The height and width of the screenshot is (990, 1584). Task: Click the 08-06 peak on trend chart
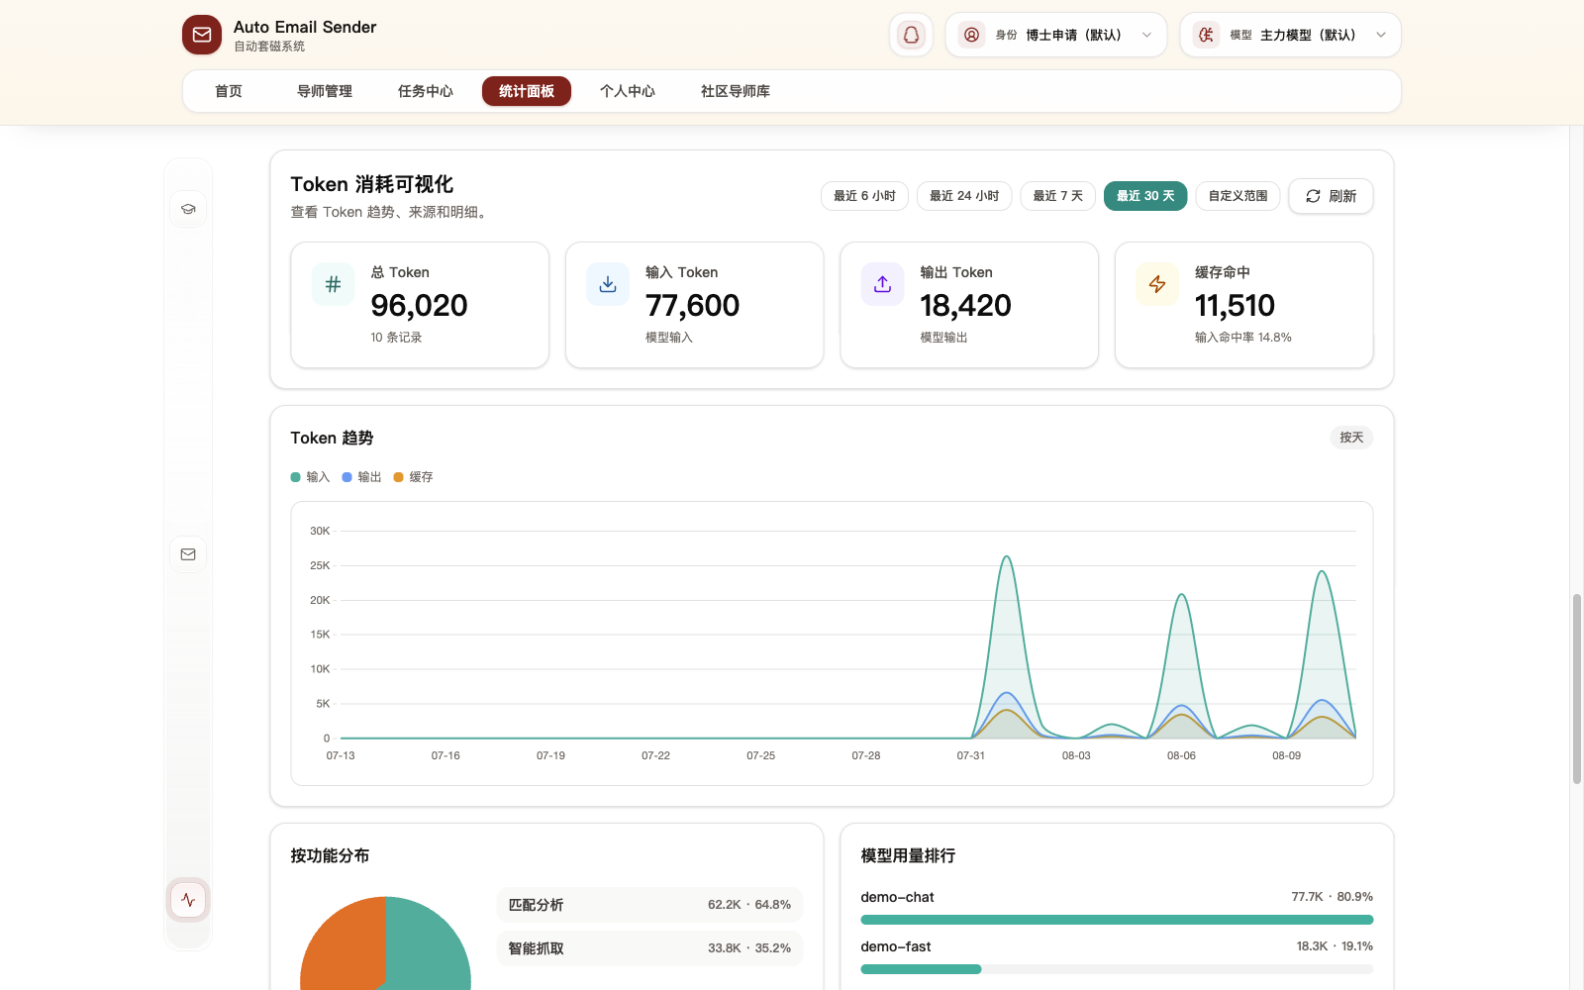(x=1181, y=595)
